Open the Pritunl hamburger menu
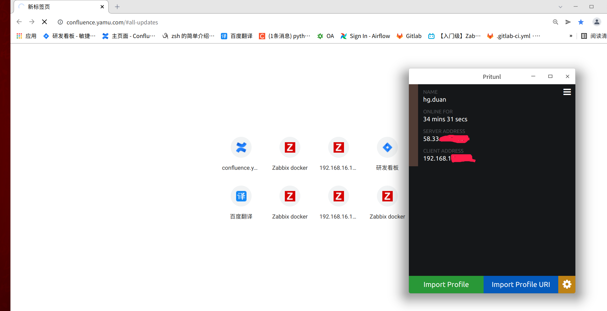The image size is (607, 311). (567, 92)
